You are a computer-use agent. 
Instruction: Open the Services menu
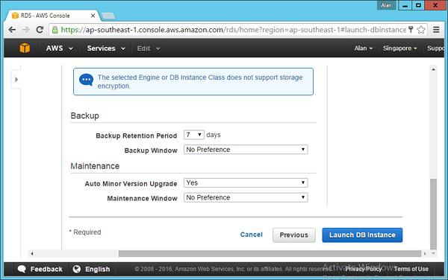coord(106,48)
